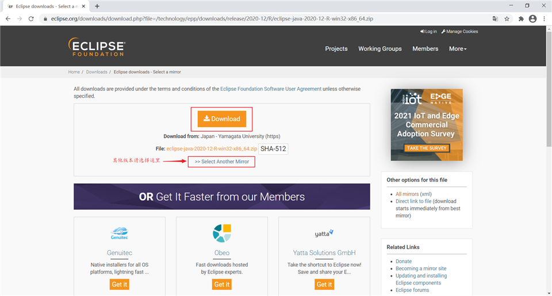552x296 pixels.
Task: Open Updating and installing Eclipse components
Action: point(421,279)
